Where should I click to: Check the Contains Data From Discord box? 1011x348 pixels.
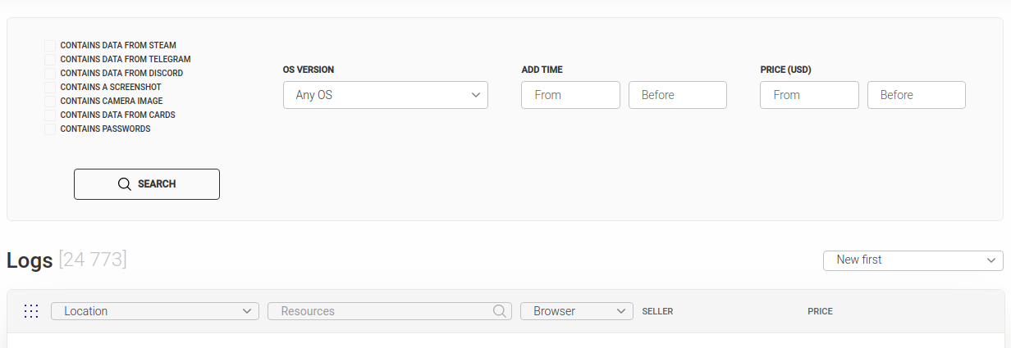[x=50, y=74]
